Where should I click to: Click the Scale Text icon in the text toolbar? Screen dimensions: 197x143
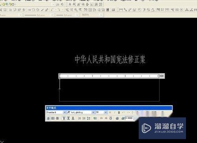[92, 4]
